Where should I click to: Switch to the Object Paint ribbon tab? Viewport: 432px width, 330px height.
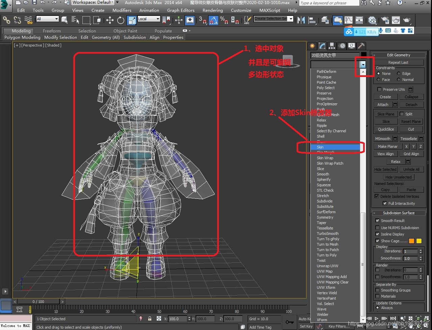pyautogui.click(x=125, y=31)
